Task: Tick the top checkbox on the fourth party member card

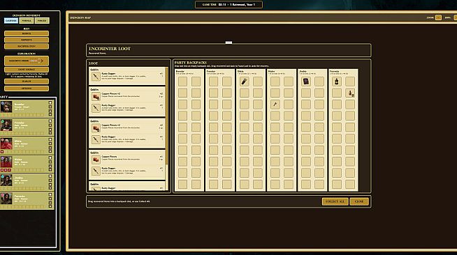Action: point(50,158)
